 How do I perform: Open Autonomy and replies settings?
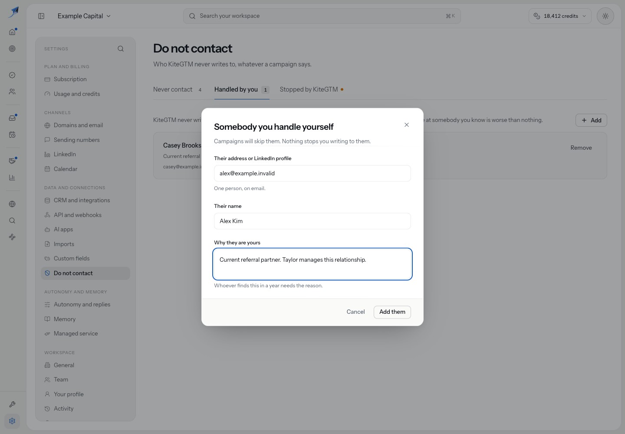click(86, 305)
